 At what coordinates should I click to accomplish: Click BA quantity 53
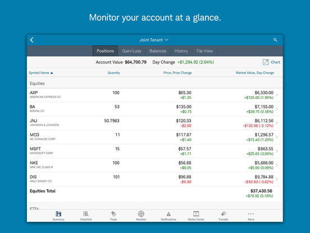pyautogui.click(x=117, y=106)
